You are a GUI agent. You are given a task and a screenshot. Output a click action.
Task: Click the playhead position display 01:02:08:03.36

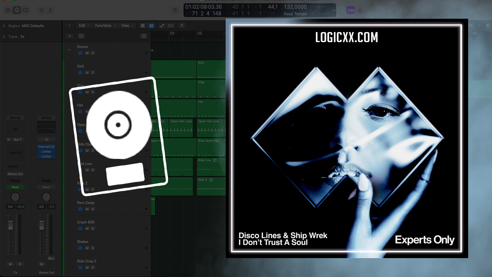[203, 7]
